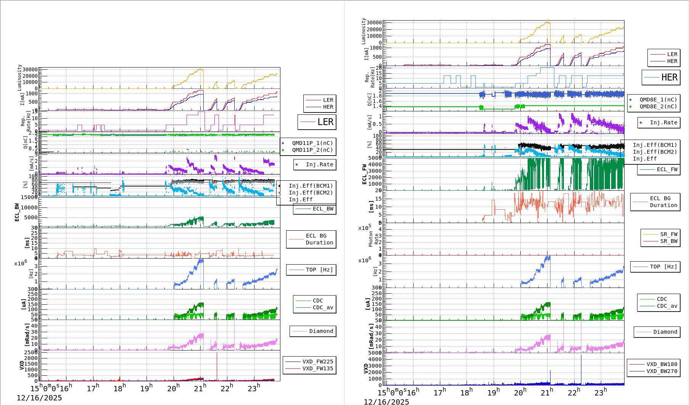Click the right panel 12/16/2025 date label
This screenshot has height=405, width=689.
pyautogui.click(x=386, y=402)
